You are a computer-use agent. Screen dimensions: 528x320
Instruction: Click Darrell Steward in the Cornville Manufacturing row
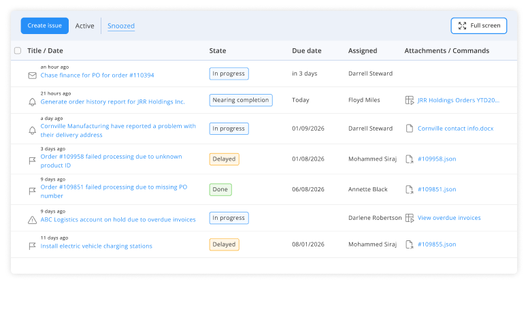coord(370,128)
